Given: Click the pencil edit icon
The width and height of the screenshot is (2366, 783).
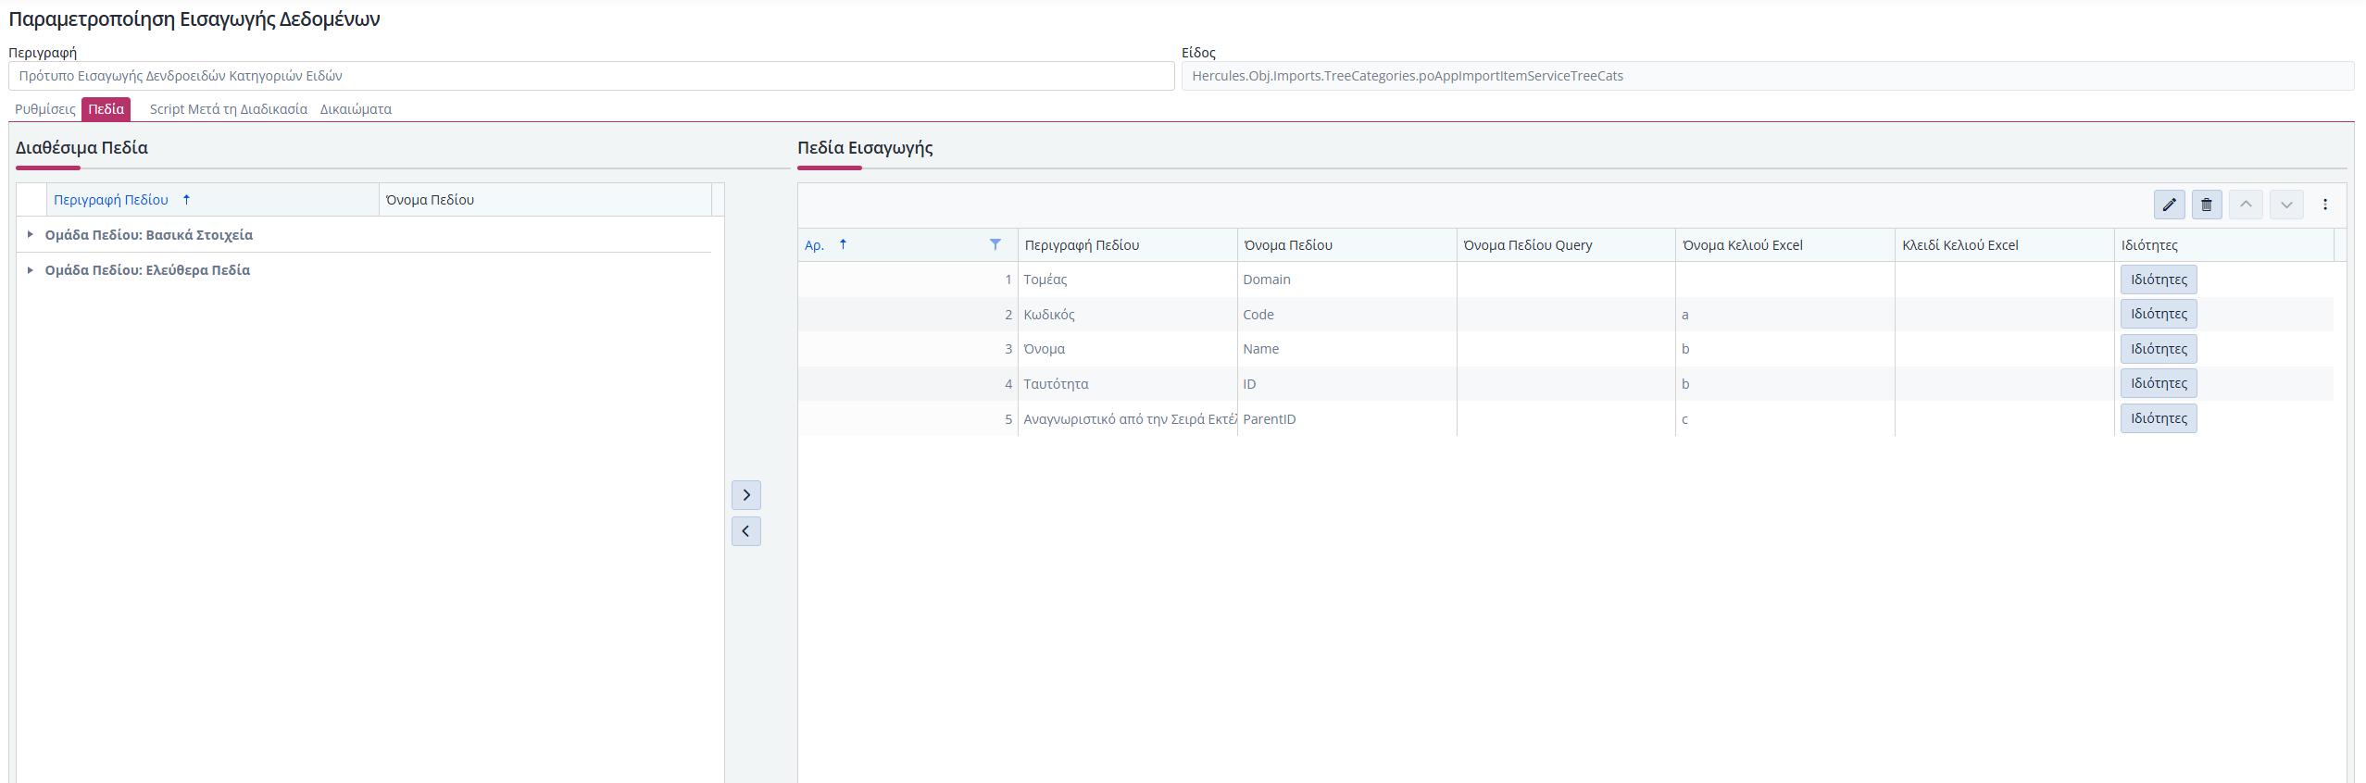Looking at the screenshot, I should 2169,205.
